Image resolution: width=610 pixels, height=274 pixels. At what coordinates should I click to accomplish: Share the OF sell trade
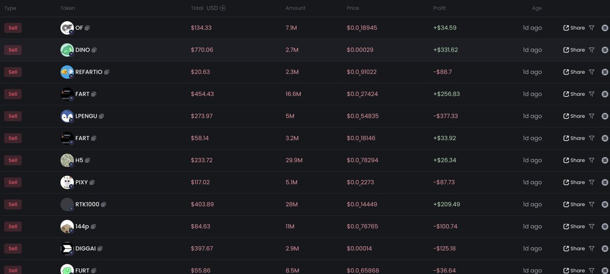click(x=574, y=28)
